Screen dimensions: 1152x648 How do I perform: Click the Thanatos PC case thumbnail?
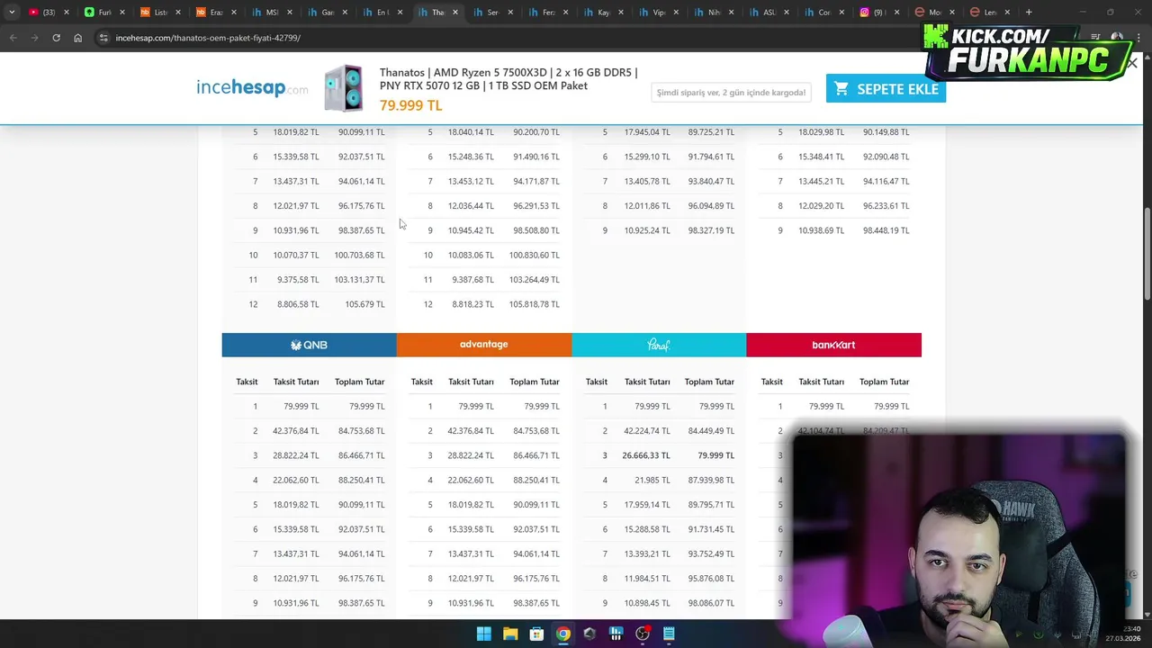click(x=343, y=88)
